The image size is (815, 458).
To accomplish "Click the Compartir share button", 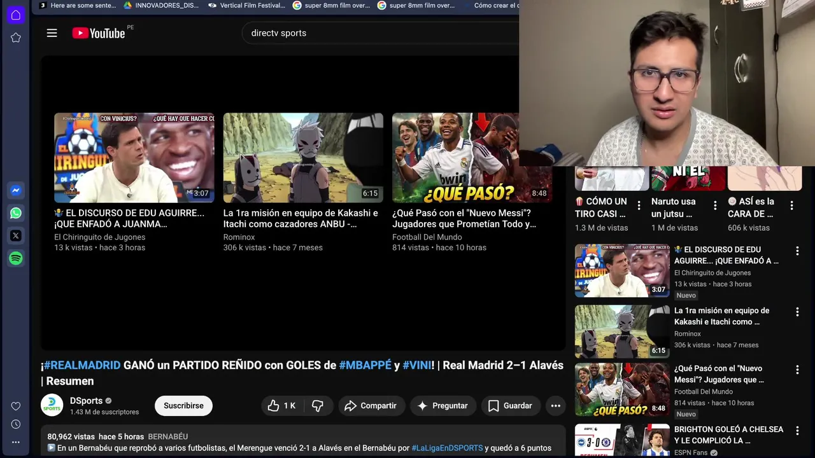I will coord(371,406).
